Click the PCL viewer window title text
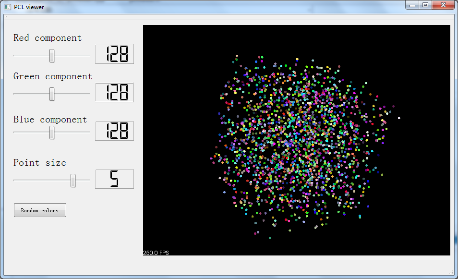458x279 pixels. click(x=29, y=7)
